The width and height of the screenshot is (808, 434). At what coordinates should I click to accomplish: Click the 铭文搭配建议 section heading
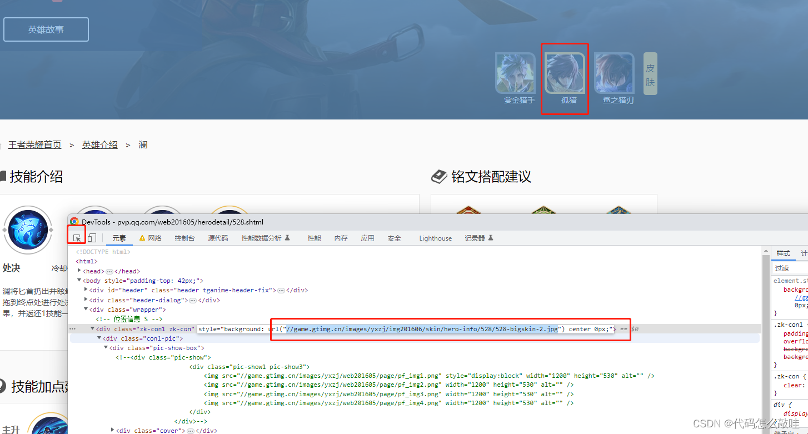[491, 177]
